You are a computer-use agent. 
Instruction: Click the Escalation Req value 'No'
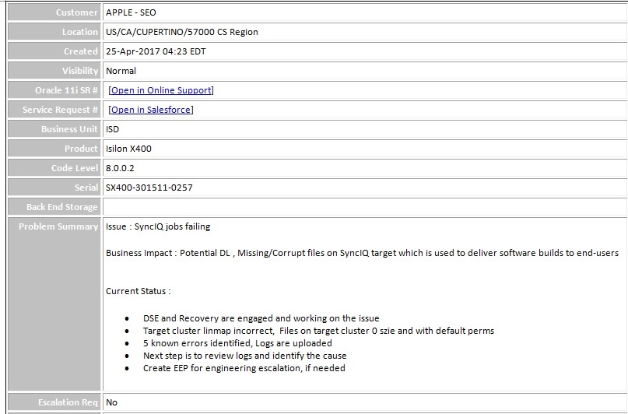(111, 402)
